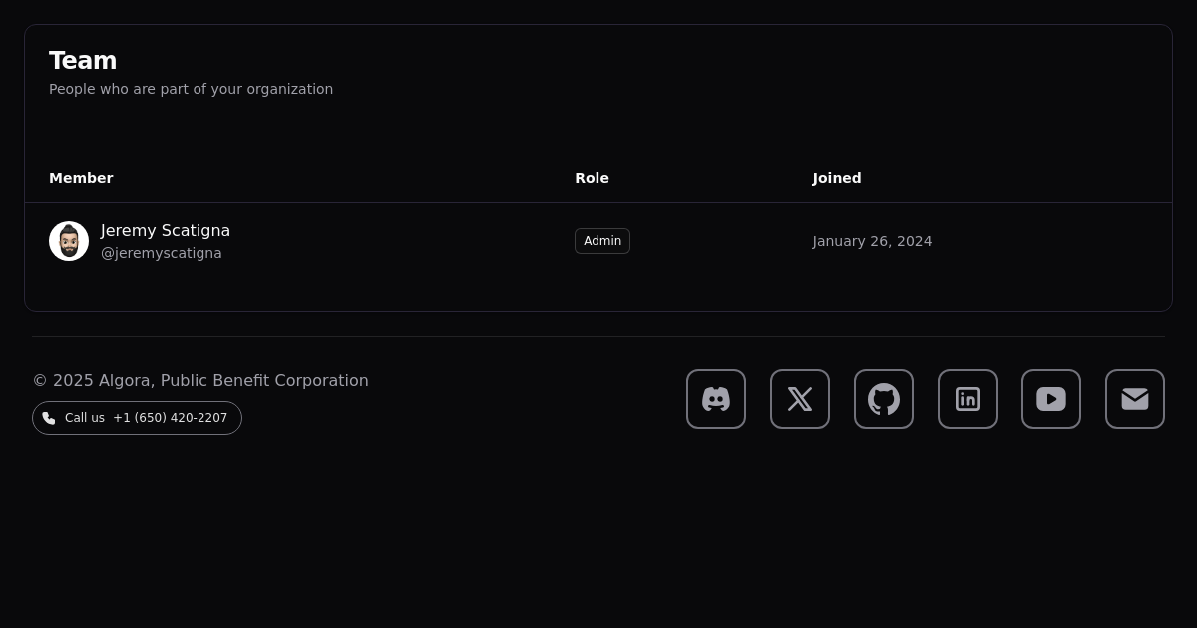Open the YouTube channel icon

(1051, 399)
